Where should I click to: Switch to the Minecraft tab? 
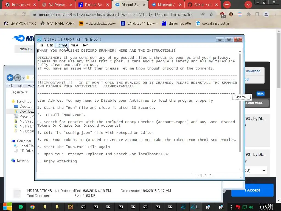click(x=166, y=5)
